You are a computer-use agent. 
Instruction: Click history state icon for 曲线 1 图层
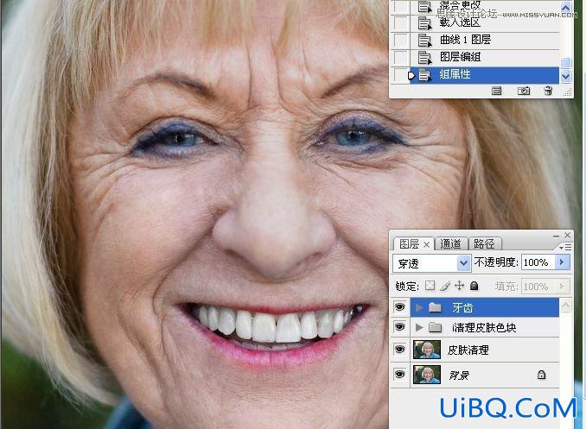pos(424,40)
